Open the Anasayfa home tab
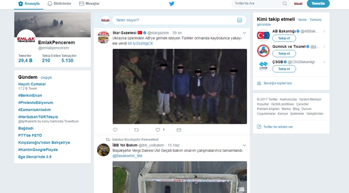 tap(28, 4)
